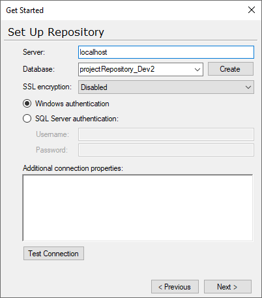Click the Additional connection properties label

click(x=73, y=168)
